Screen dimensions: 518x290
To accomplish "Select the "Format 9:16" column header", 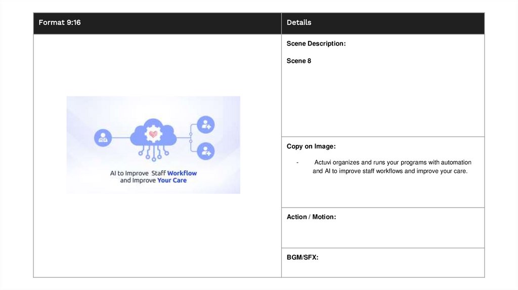I will point(60,23).
